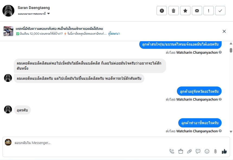This screenshot has height=160, width=233.
Task: Send a thumbs-up like
Action: click(x=224, y=151)
